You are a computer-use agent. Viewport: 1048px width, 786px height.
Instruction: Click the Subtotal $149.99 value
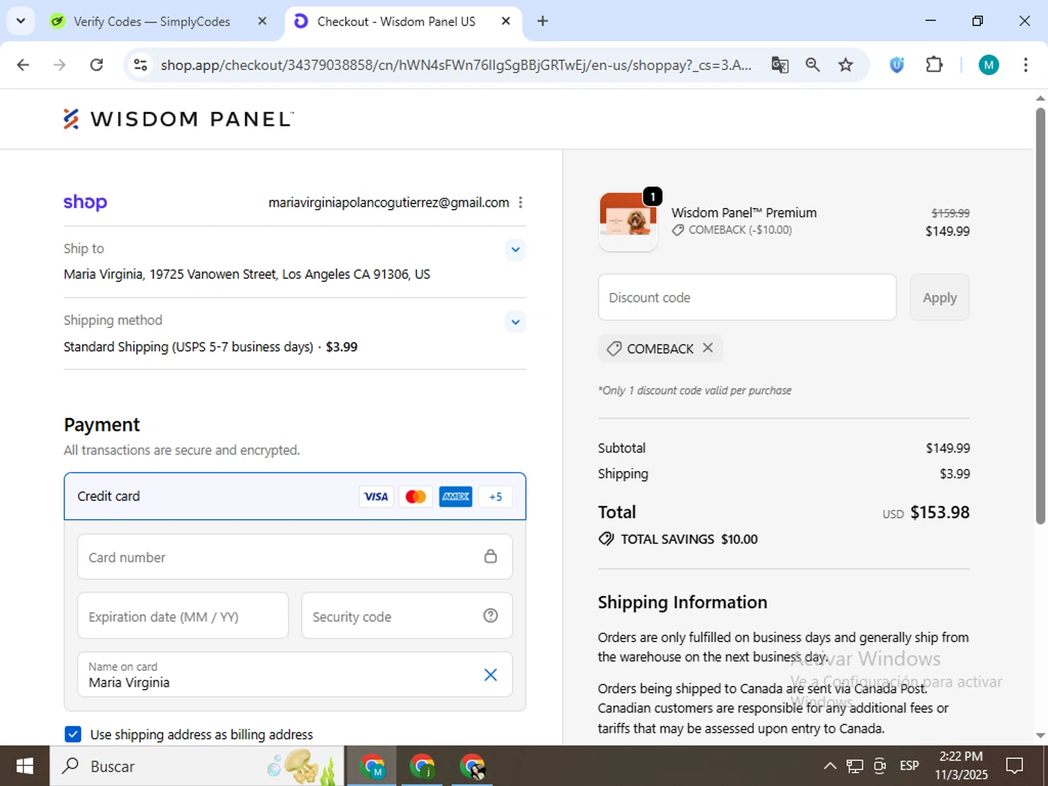point(947,448)
